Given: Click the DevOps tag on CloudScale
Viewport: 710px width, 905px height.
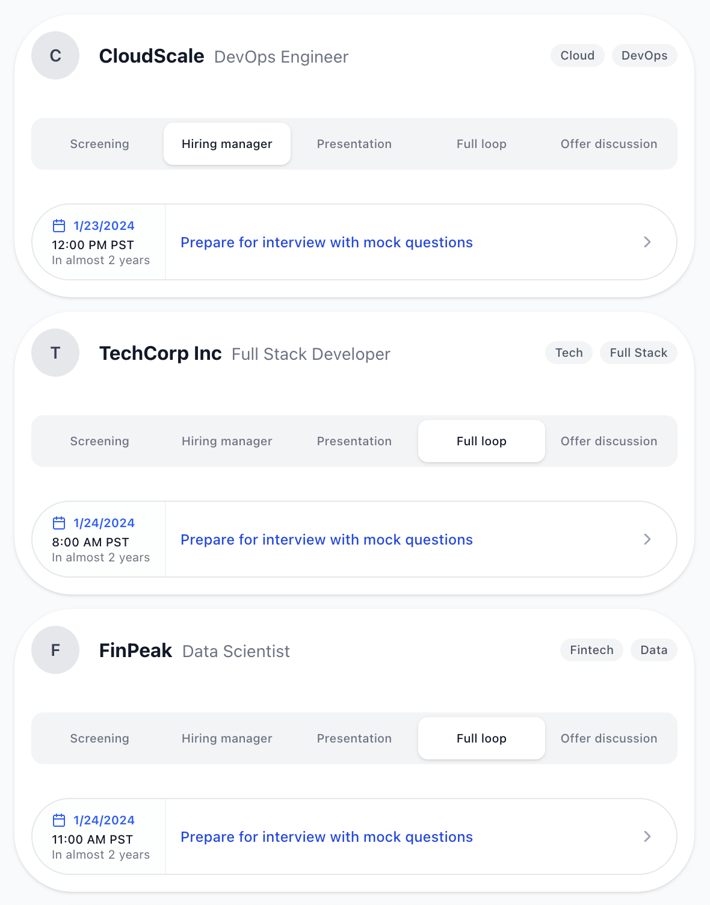Looking at the screenshot, I should 644,55.
